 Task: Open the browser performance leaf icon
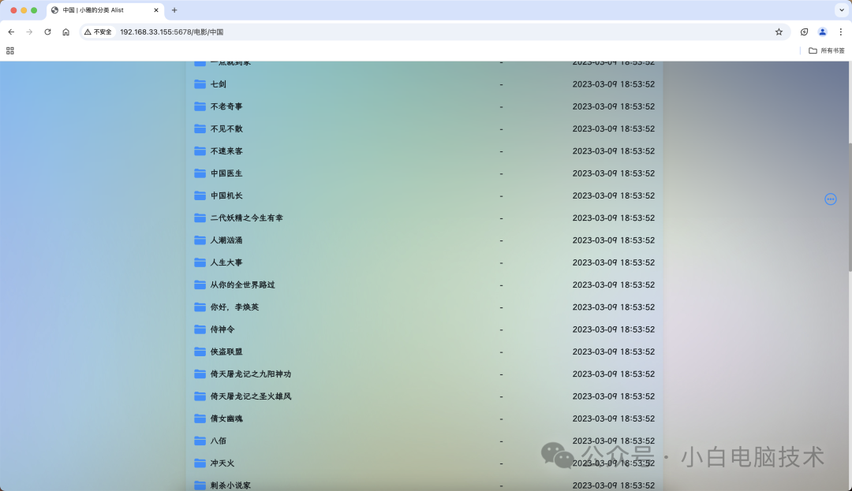(x=804, y=32)
